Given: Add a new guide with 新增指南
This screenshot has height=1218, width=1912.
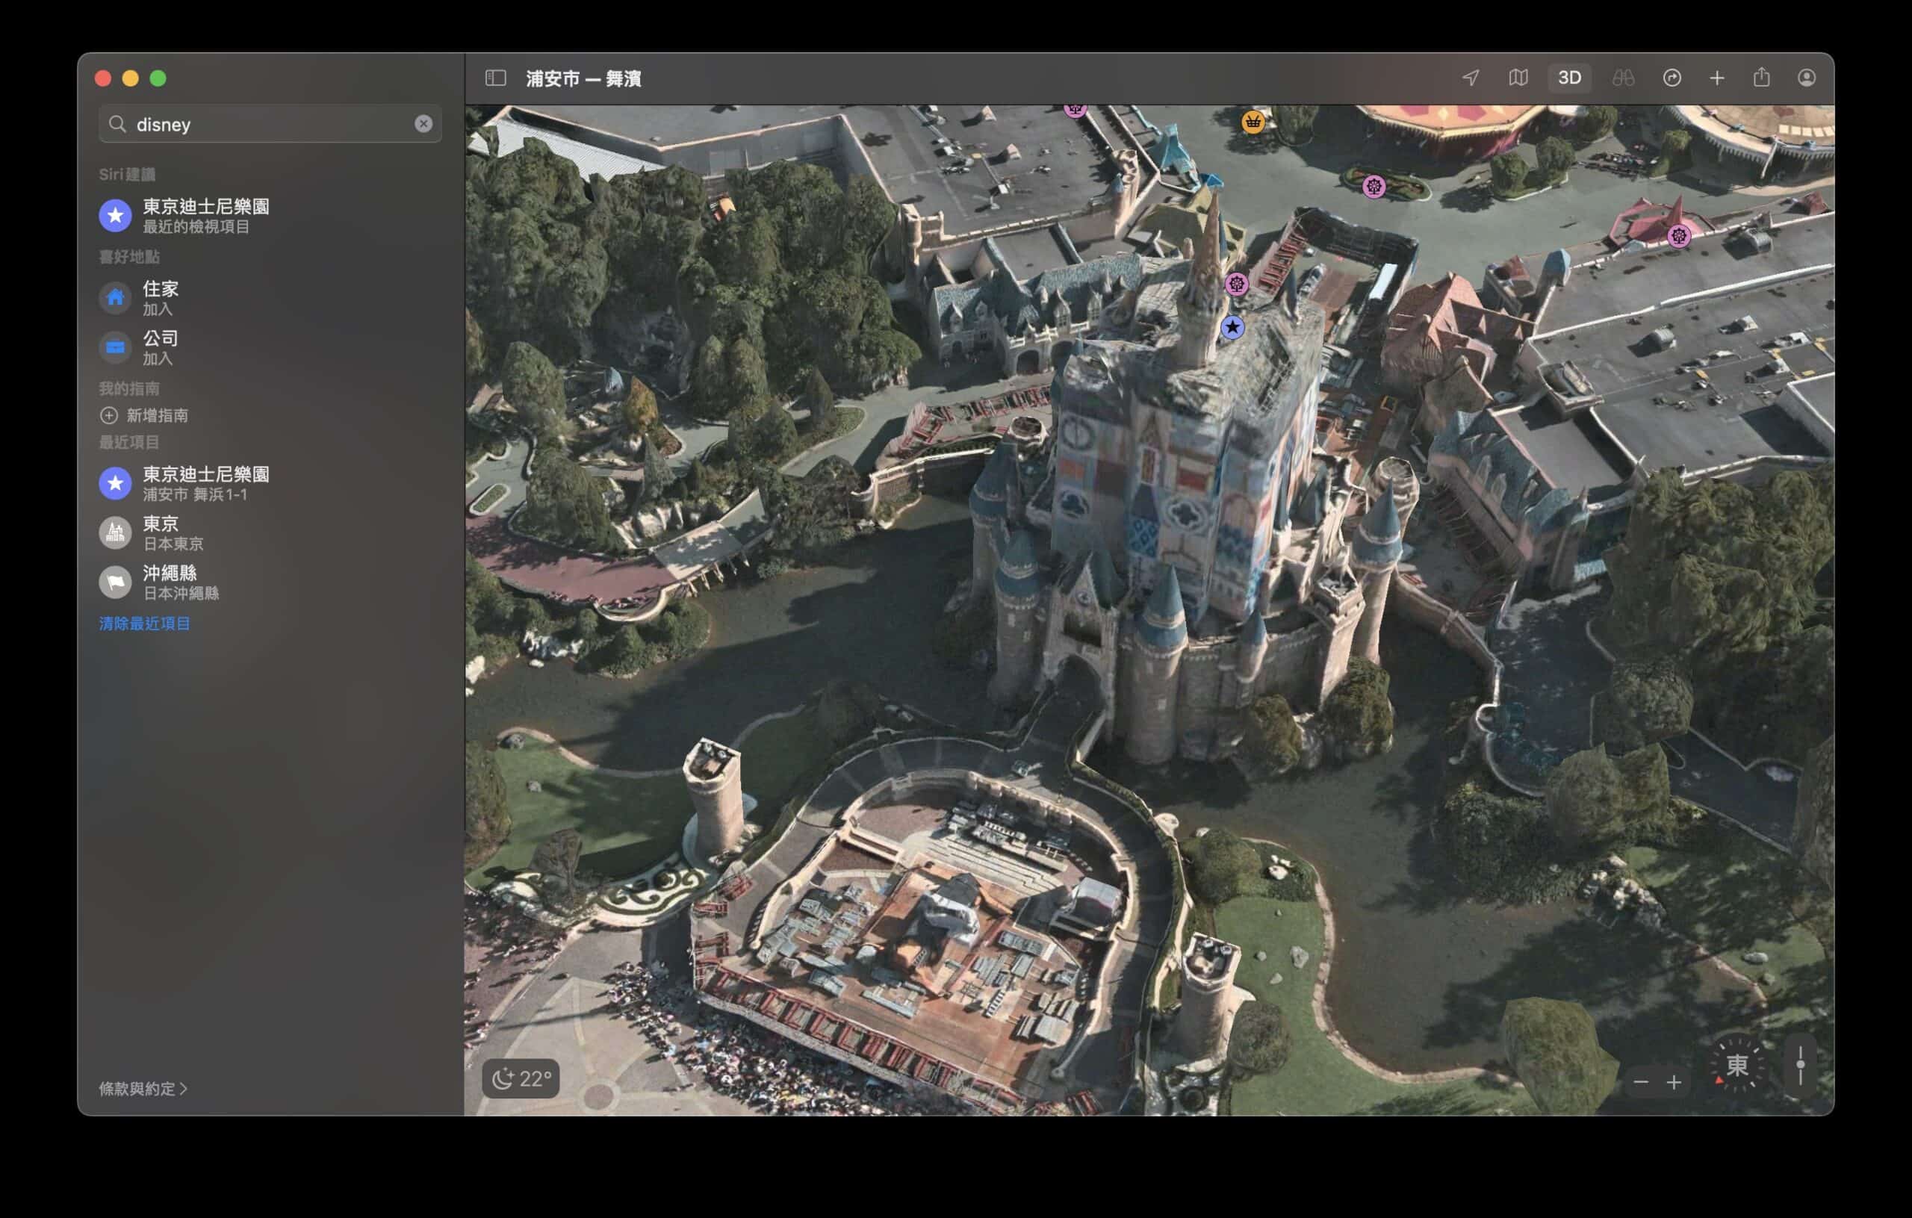Looking at the screenshot, I should 144,415.
